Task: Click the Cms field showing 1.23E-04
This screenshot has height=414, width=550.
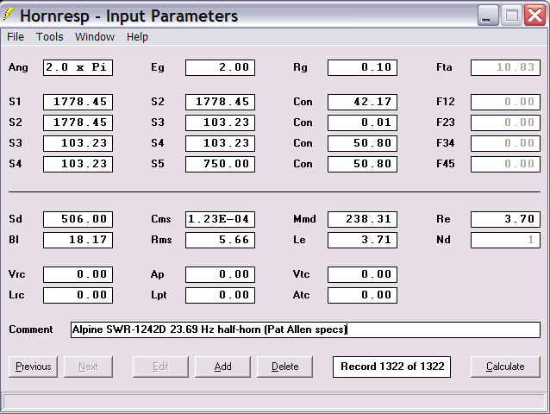Action: 221,219
